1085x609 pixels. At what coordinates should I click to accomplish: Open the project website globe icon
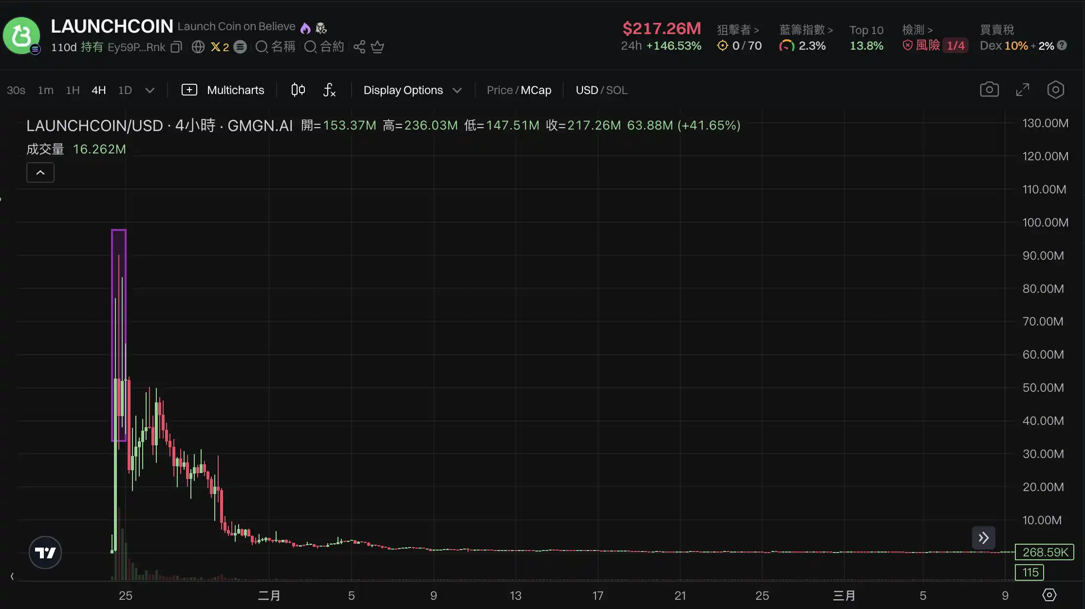coord(198,47)
